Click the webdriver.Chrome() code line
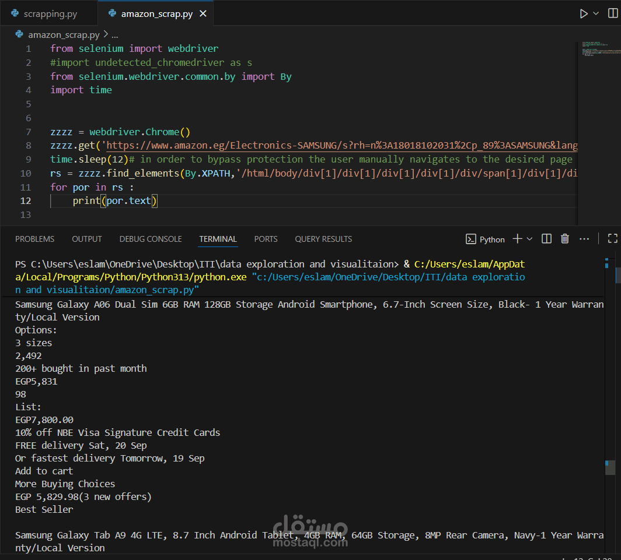 [x=120, y=132]
